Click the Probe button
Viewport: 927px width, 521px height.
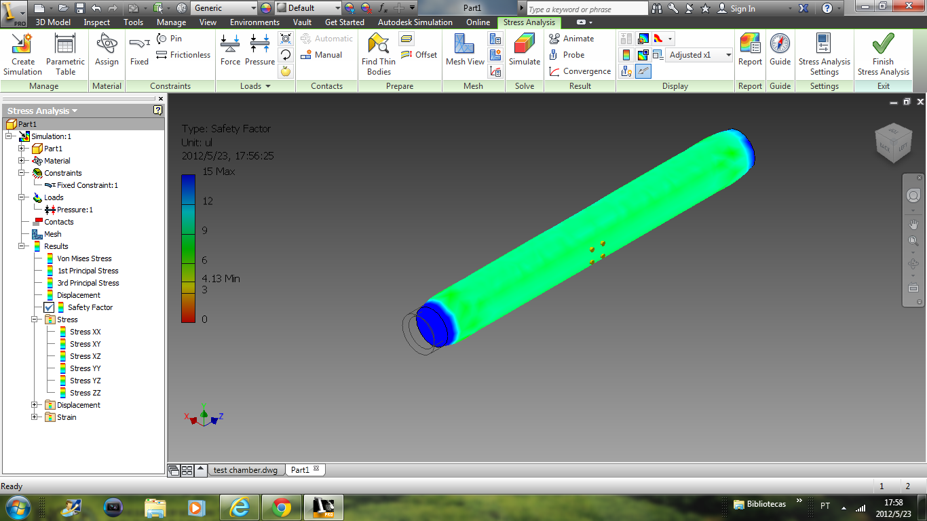click(x=567, y=55)
